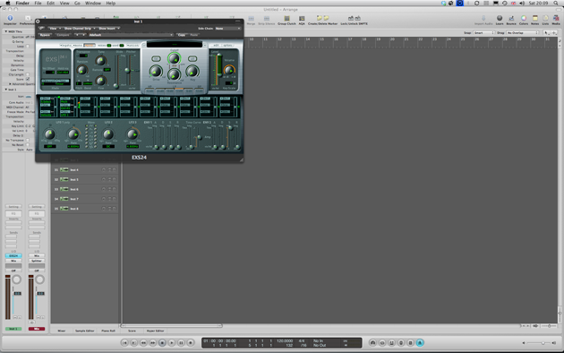Open the Show Channel Strip dropdown

(x=79, y=29)
